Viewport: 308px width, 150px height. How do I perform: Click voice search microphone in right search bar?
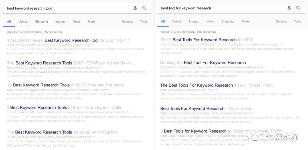pyautogui.click(x=289, y=8)
